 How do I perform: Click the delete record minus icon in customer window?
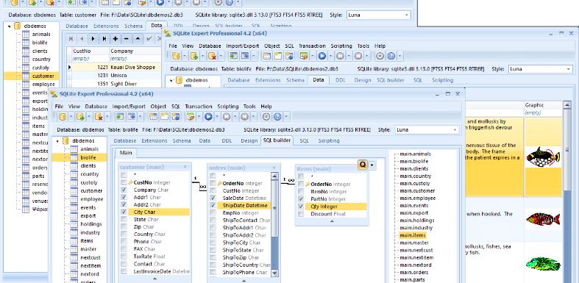click(127, 38)
